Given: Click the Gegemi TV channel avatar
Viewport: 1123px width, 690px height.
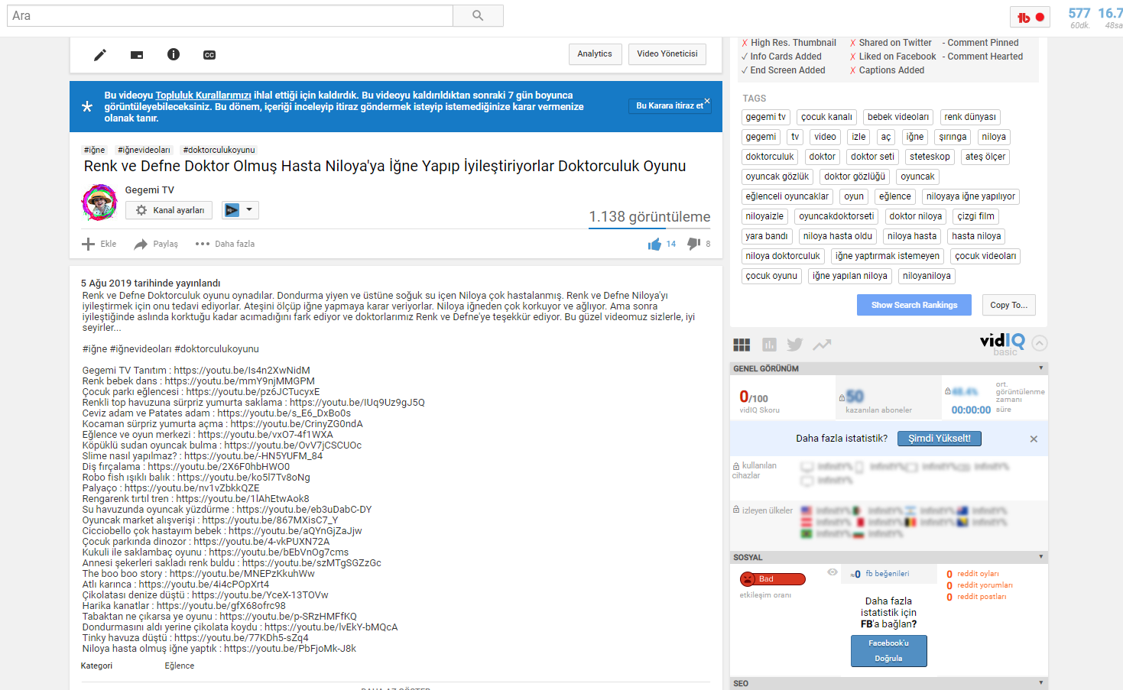Looking at the screenshot, I should pos(99,202).
